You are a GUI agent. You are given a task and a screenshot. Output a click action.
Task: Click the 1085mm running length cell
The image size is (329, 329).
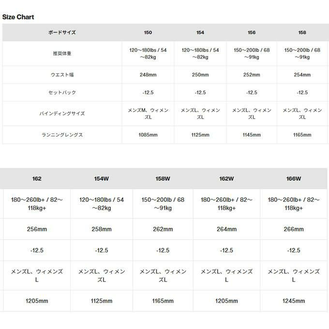pos(148,135)
